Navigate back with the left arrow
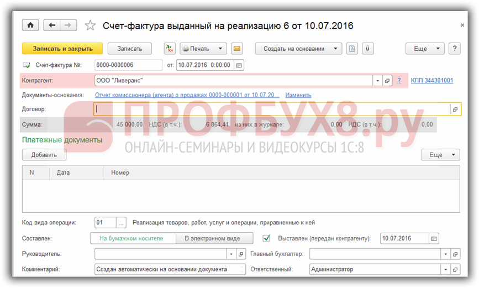Screen dimensions: 479x288 pyautogui.click(x=52, y=25)
